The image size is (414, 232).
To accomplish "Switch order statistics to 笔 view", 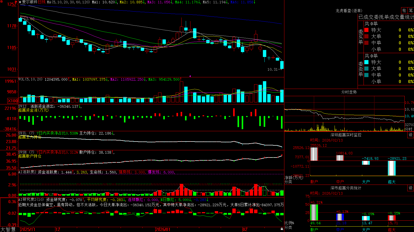I will pyautogui.click(x=411, y=10).
